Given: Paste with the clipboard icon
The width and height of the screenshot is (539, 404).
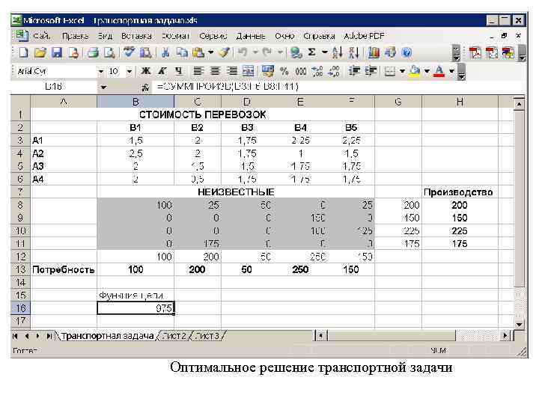Looking at the screenshot, I should 198,52.
